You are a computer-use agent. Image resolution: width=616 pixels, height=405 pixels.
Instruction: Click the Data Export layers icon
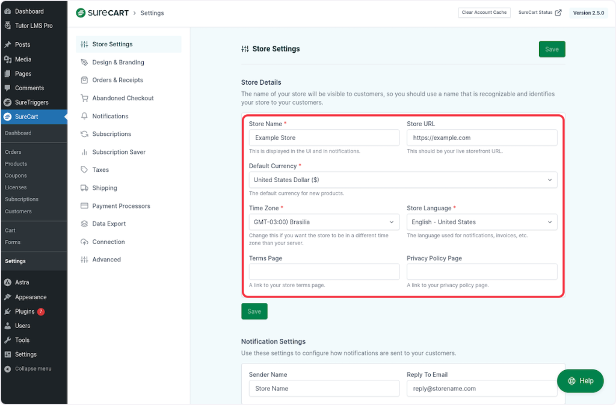[x=84, y=224]
